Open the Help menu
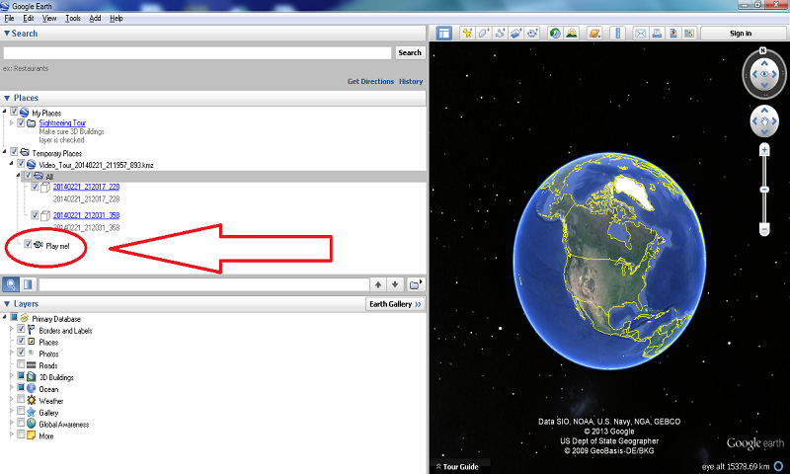The width and height of the screenshot is (790, 474). click(116, 18)
